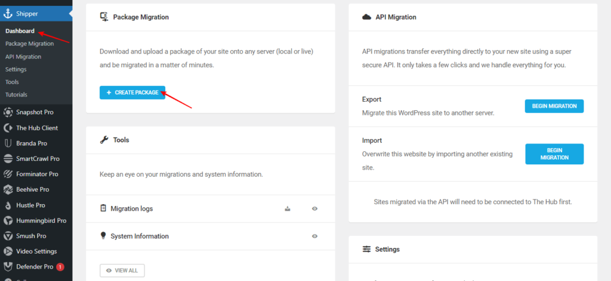The width and height of the screenshot is (611, 281).
Task: Click the Hustle Pro flame icon
Action: pos(8,205)
